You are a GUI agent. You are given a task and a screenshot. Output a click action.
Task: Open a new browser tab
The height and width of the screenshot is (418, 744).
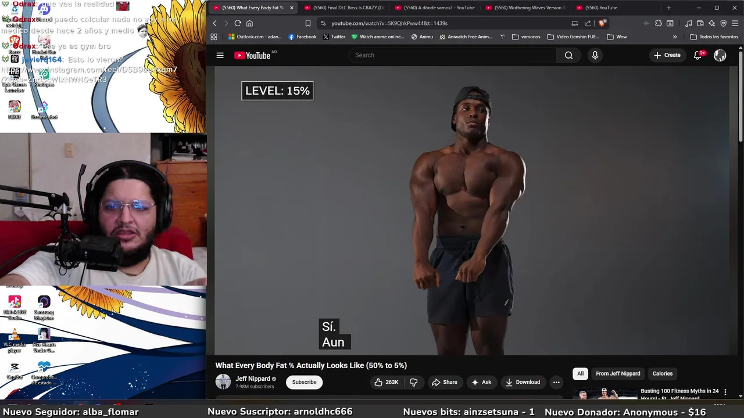668,8
